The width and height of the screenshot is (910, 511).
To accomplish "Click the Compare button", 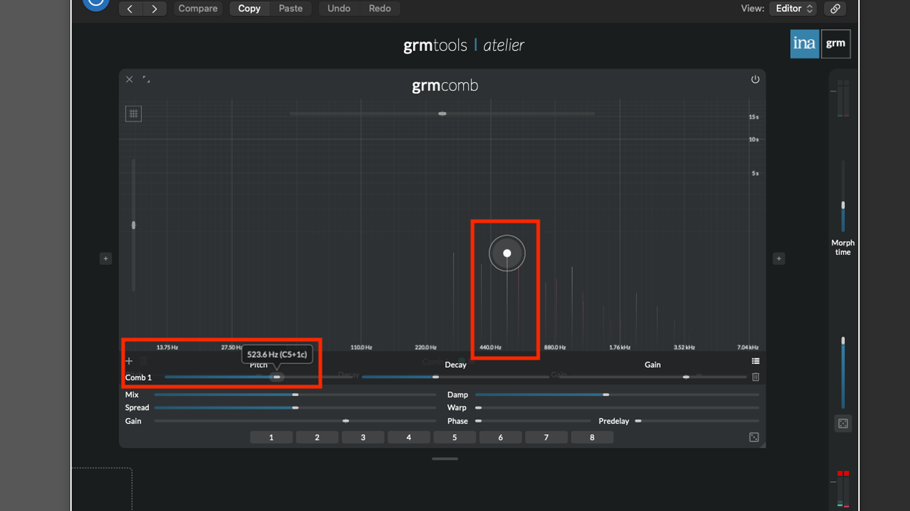I will 198,9.
